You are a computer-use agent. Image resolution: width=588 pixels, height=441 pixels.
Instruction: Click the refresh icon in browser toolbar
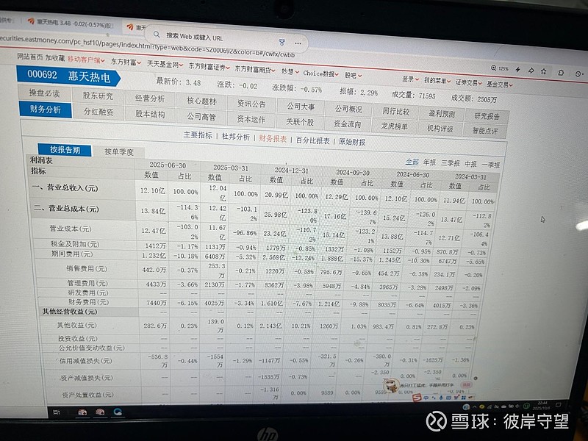[561, 72]
